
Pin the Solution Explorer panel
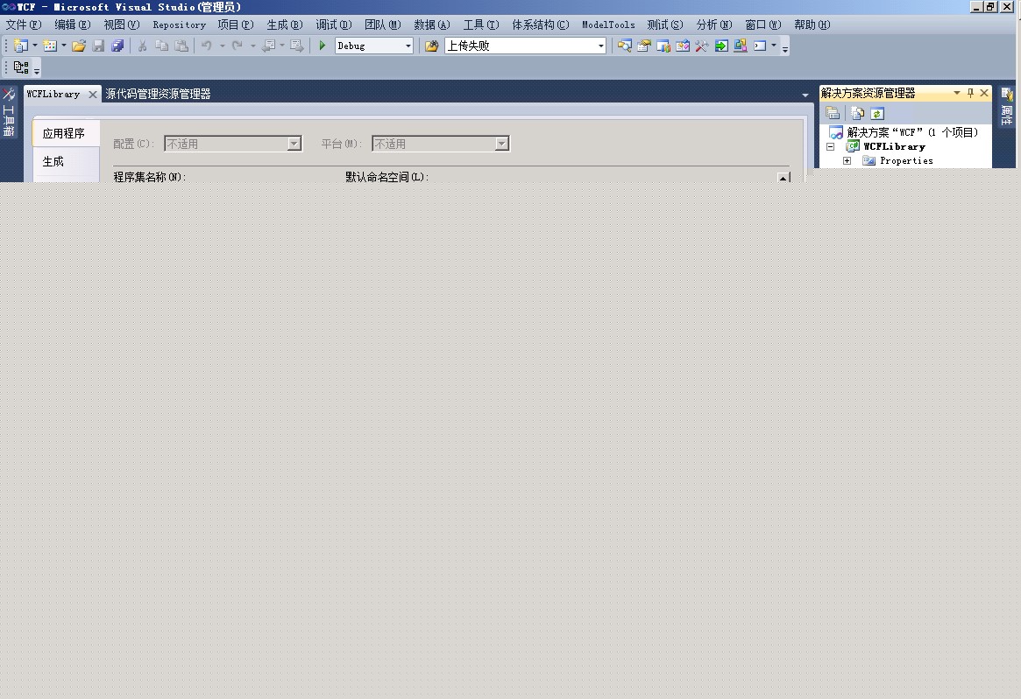point(970,93)
